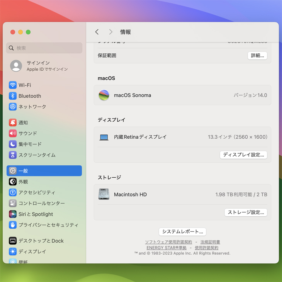Screen dimensions: 282x282
Task: Select 一般 in the sidebar
Action: click(44, 171)
